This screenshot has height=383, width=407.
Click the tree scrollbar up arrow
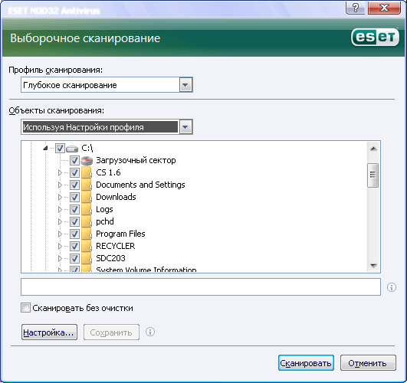pos(373,149)
